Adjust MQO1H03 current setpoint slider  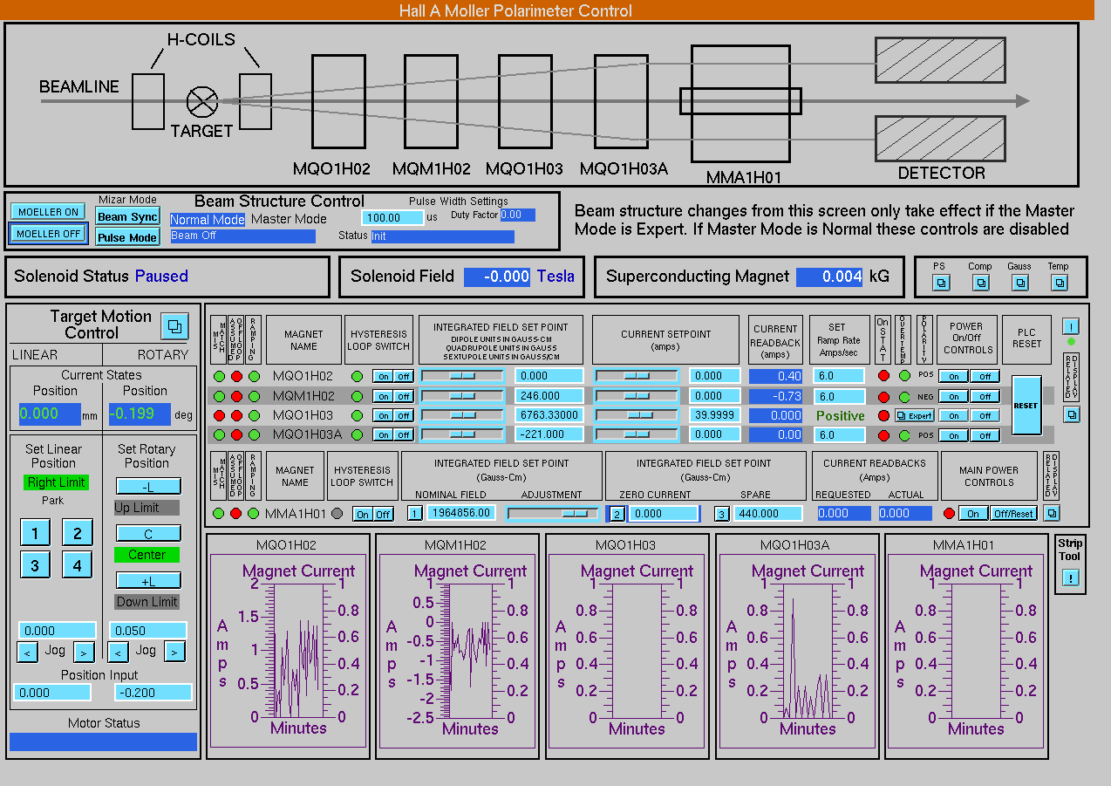click(636, 414)
